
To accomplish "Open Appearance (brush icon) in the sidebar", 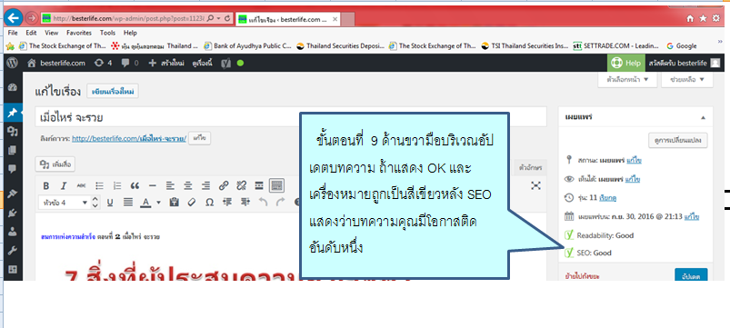I will point(13,194).
